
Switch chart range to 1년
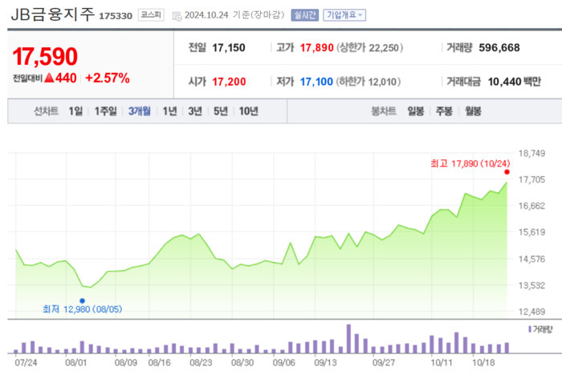click(x=169, y=111)
